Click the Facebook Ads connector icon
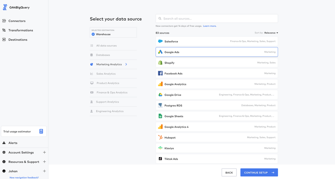335x179 pixels. click(x=160, y=73)
